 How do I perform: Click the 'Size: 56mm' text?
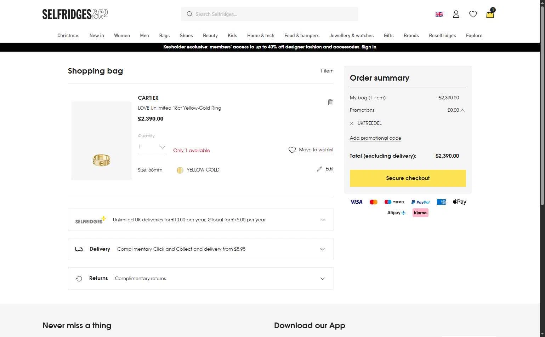coord(150,170)
